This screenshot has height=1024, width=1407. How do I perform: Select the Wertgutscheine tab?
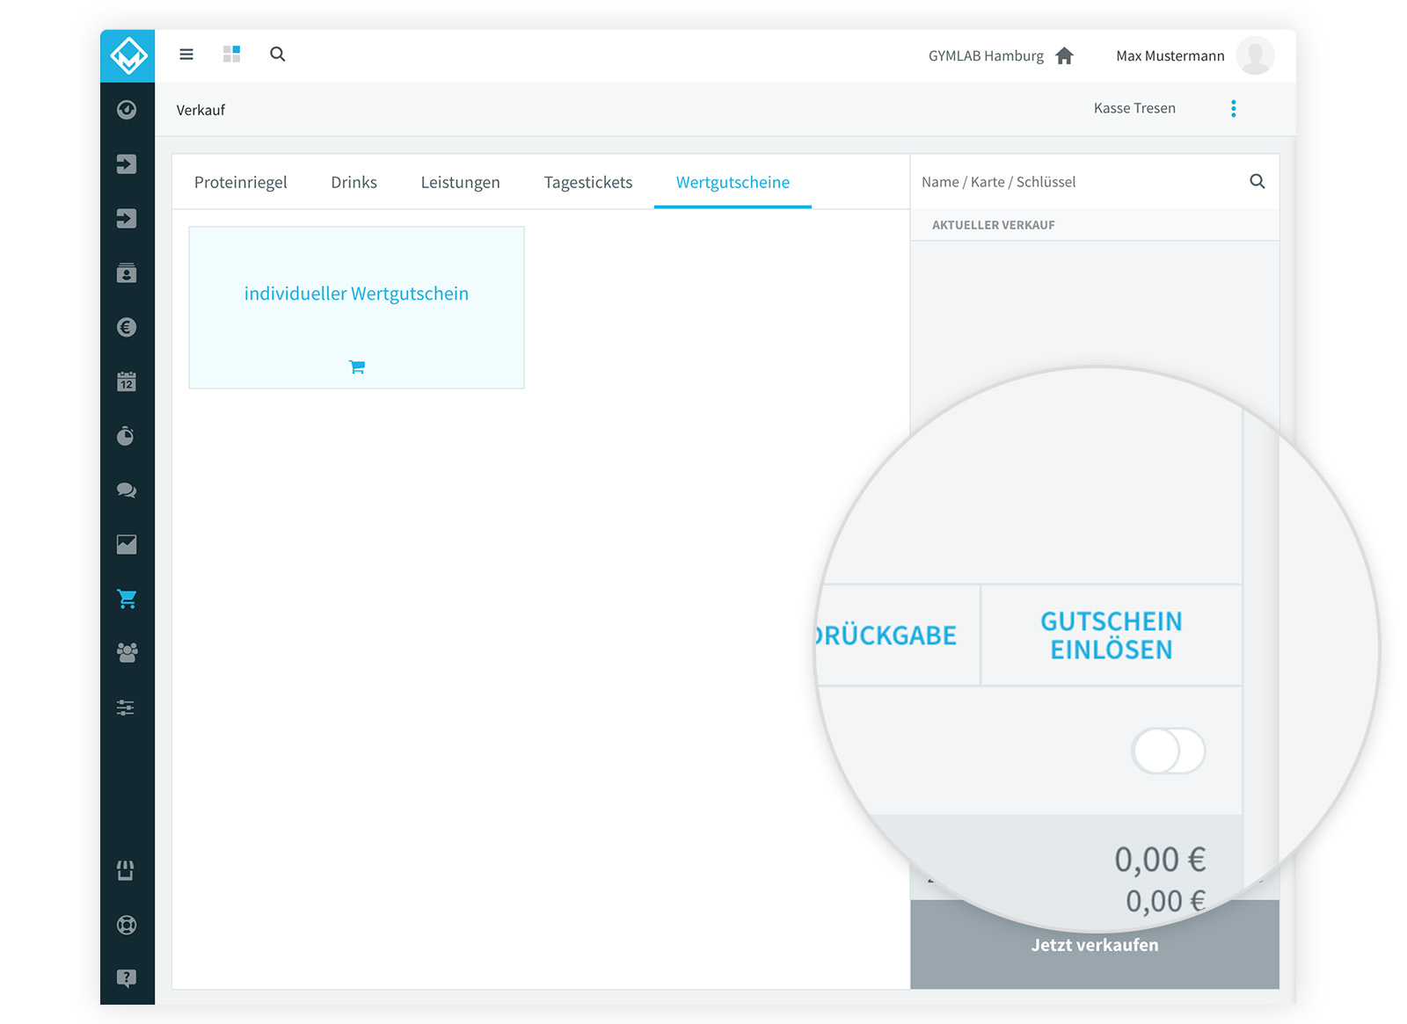(x=733, y=182)
